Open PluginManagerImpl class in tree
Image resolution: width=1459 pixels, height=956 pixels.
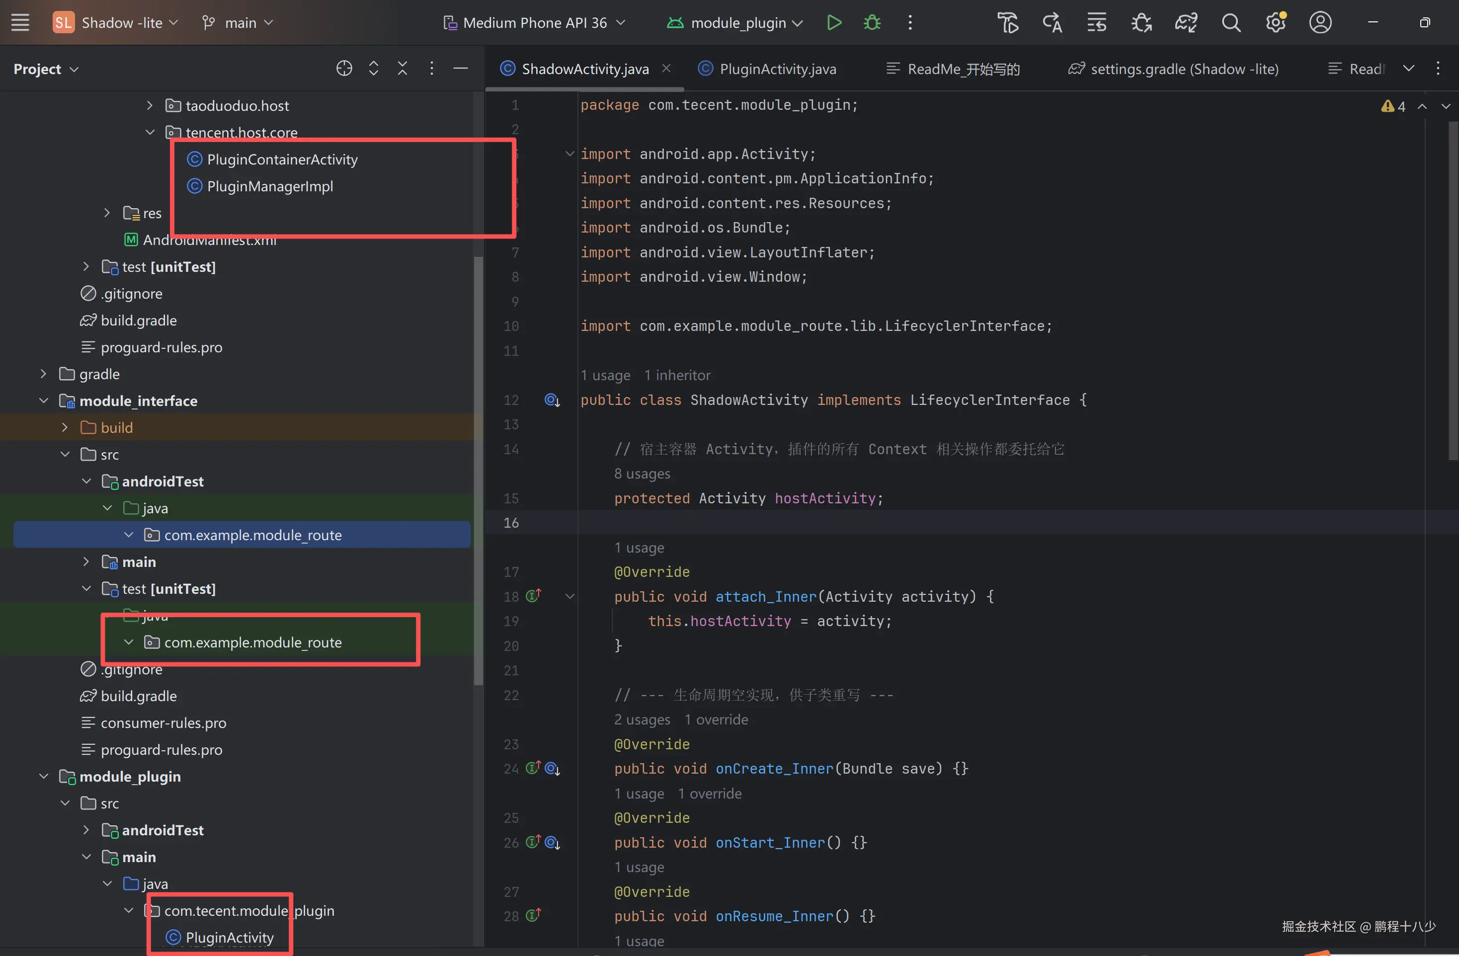coord(270,186)
